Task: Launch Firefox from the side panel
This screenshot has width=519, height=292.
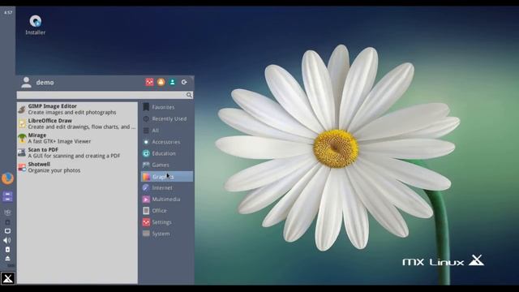Action: [x=7, y=178]
